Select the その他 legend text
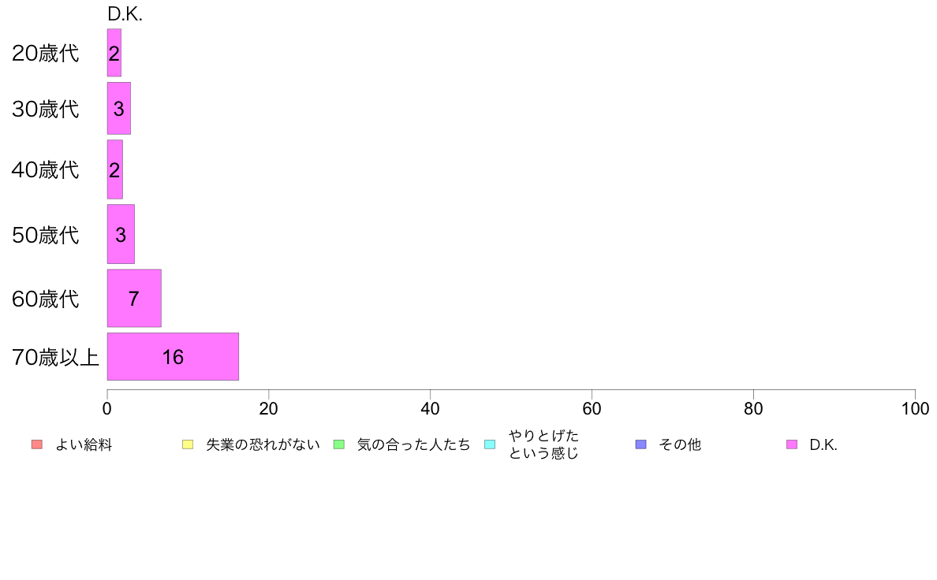Screen dimensions: 937x580 [x=680, y=444]
